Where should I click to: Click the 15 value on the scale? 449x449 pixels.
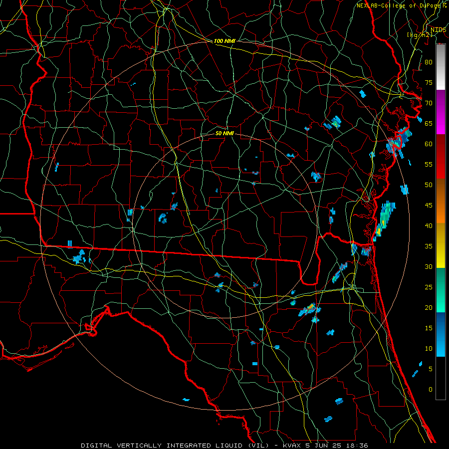click(429, 328)
